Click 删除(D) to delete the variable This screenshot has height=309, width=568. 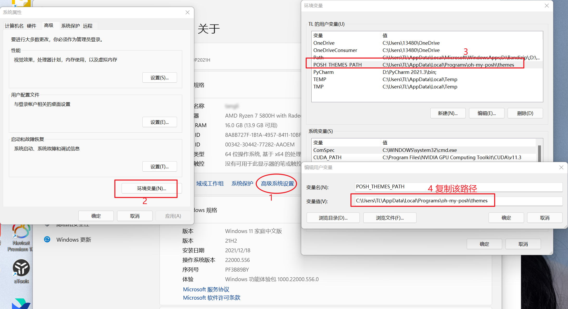tap(525, 113)
